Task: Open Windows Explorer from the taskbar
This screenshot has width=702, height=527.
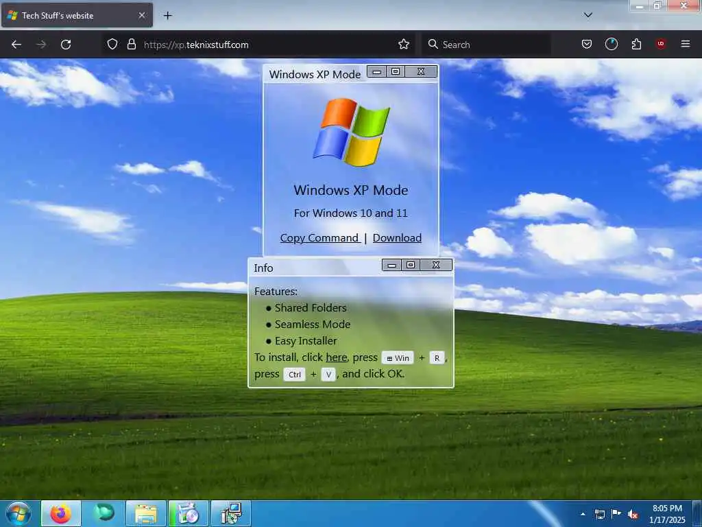Action: 146,513
